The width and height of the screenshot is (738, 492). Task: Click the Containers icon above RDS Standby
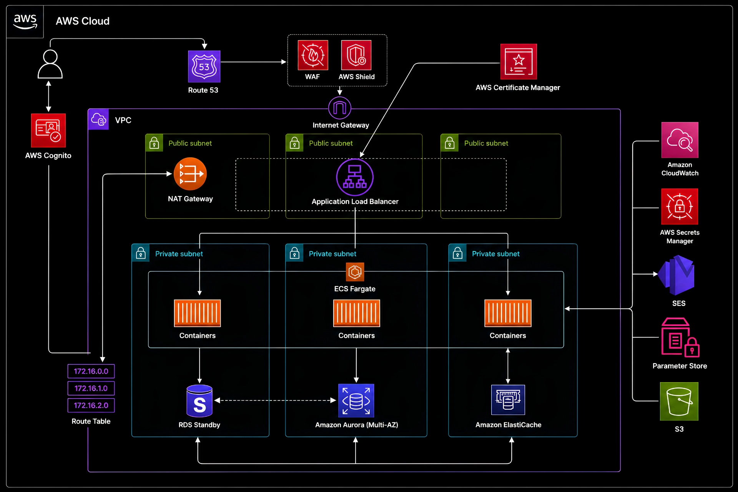click(x=198, y=313)
